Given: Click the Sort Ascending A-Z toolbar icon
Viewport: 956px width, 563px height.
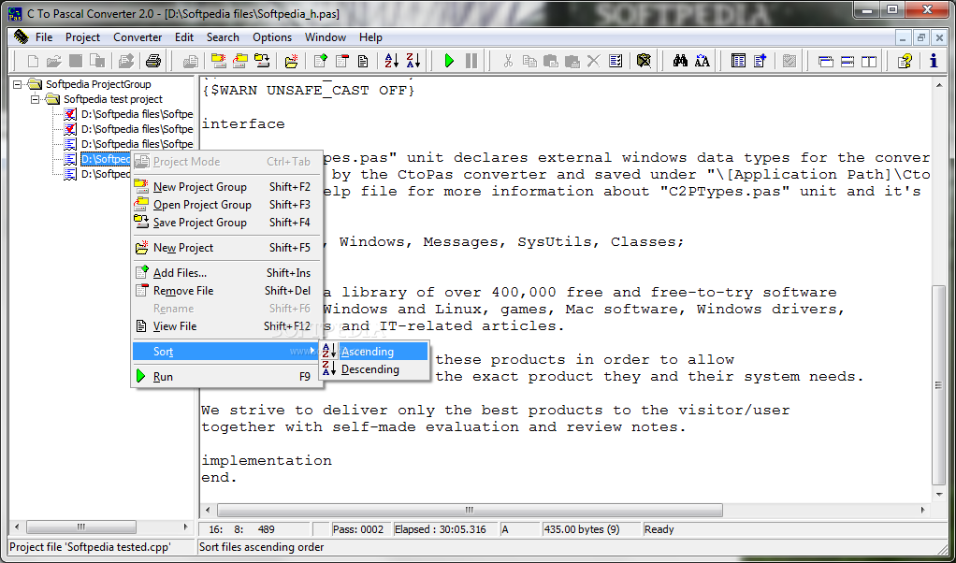Looking at the screenshot, I should [391, 61].
